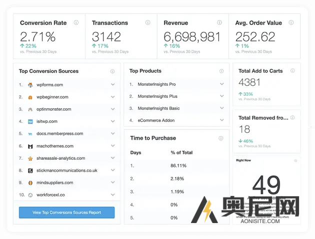Click the shareasale-analytics.com favicon
The height and width of the screenshot is (239, 315).
pos(30,158)
